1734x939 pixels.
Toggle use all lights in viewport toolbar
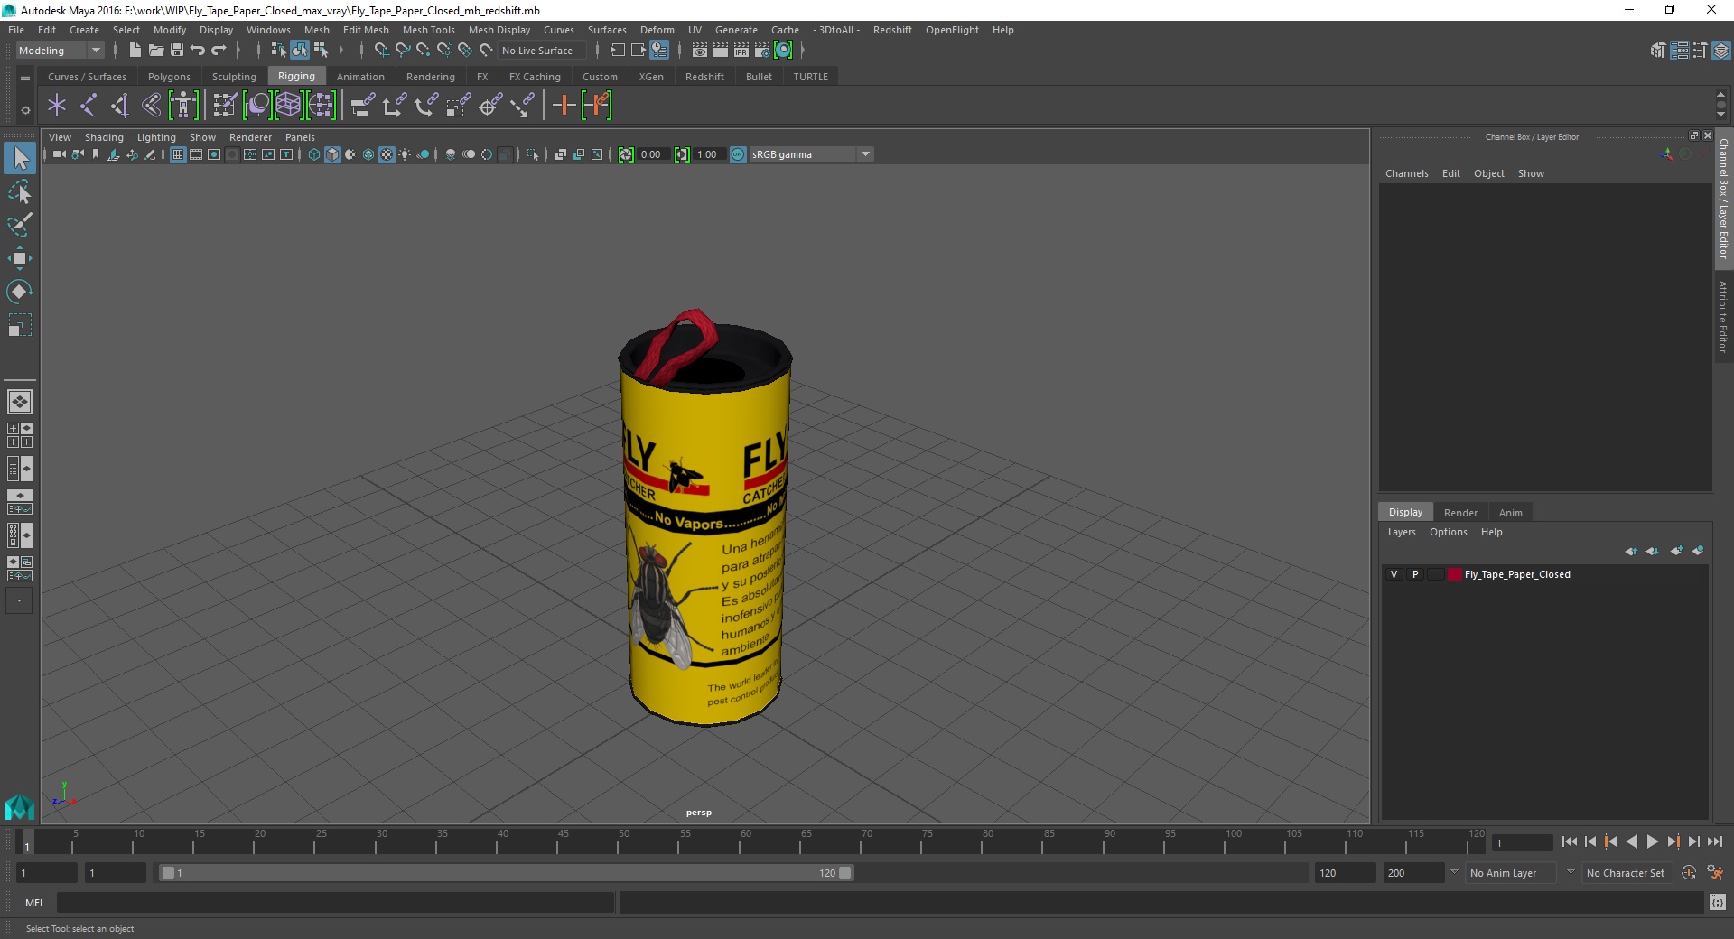click(x=405, y=154)
